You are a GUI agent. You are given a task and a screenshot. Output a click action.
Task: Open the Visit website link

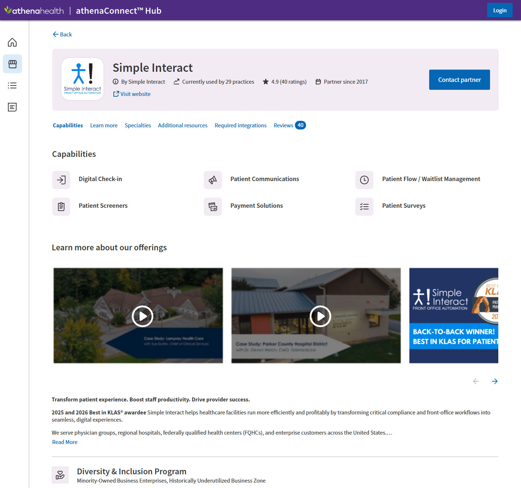point(132,94)
